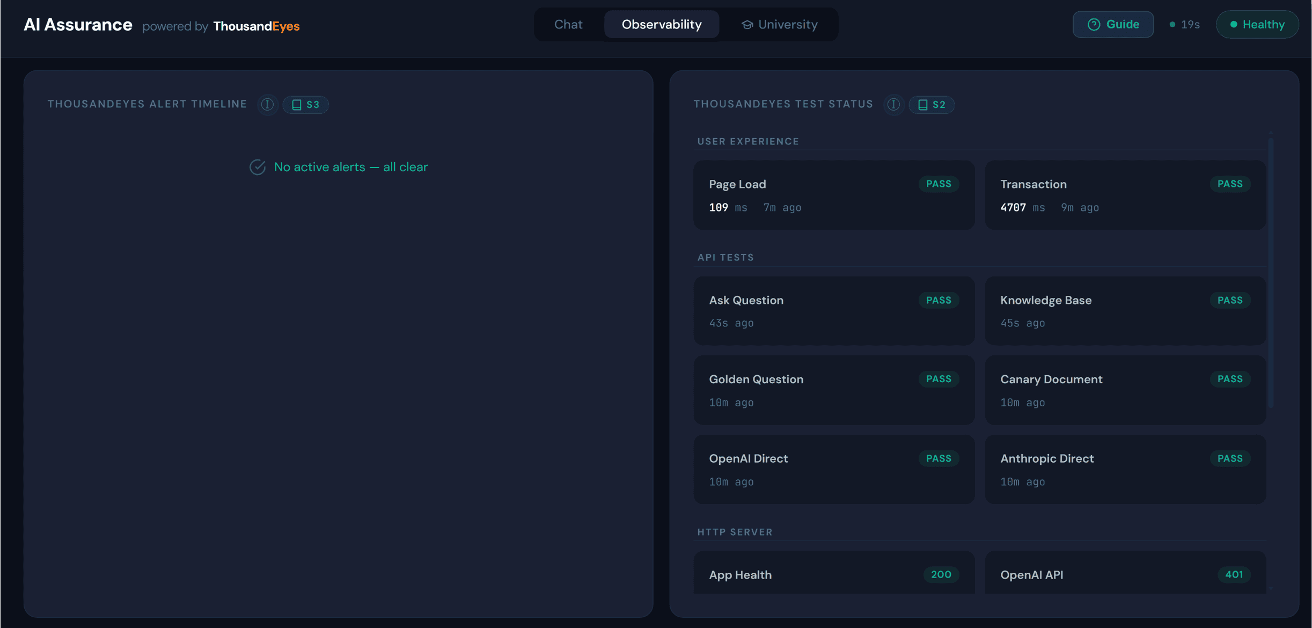This screenshot has height=628, width=1312.
Task: Open the info tooltip on Test Status
Action: coord(893,105)
